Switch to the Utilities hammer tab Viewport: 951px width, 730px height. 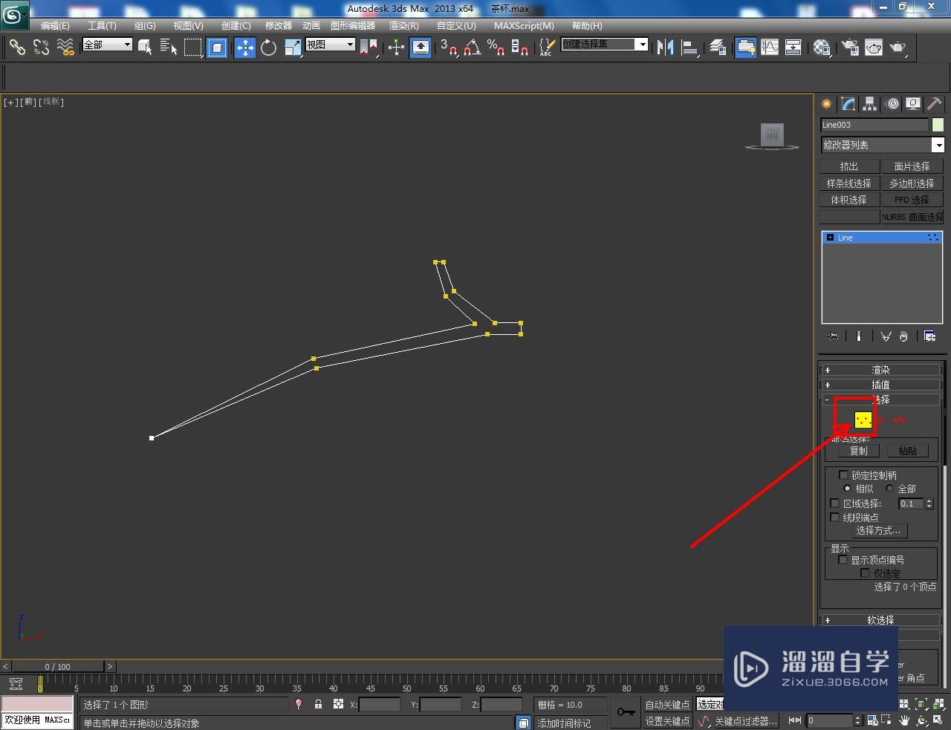click(x=934, y=104)
